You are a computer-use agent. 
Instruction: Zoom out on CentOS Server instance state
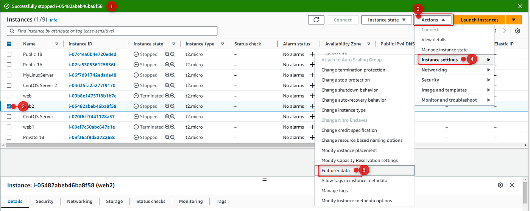coord(173,117)
